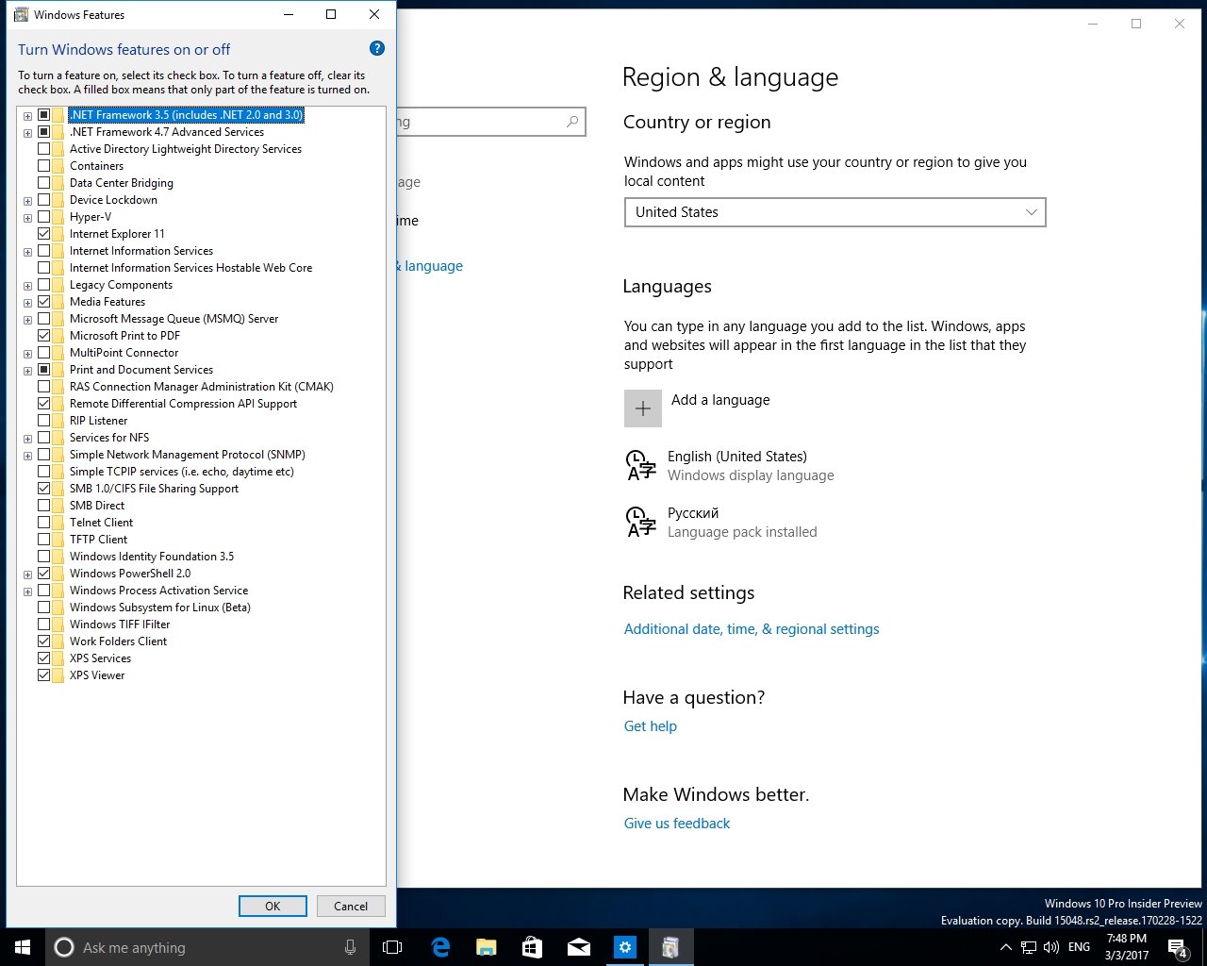The image size is (1207, 966).
Task: Click the search magnifier in Settings search box
Action: [x=572, y=122]
